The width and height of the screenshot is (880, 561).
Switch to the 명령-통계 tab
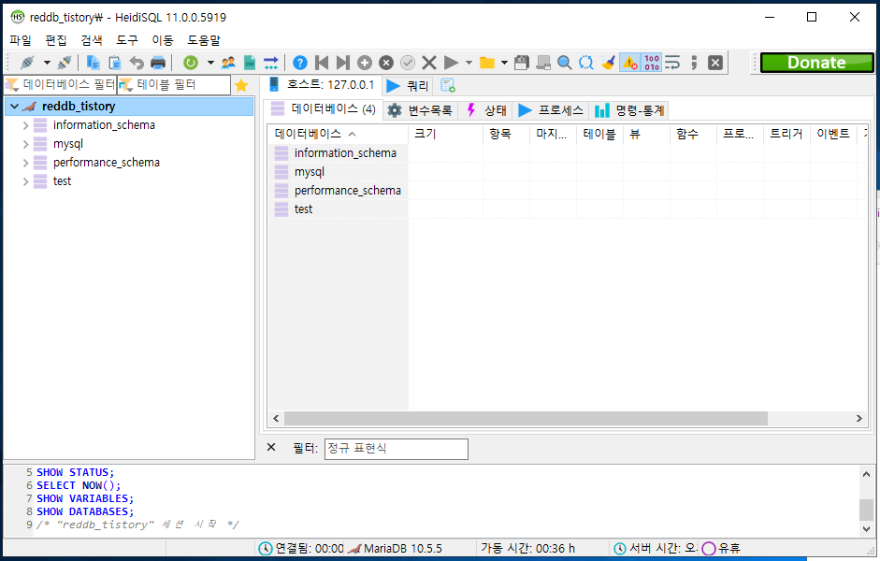point(629,110)
